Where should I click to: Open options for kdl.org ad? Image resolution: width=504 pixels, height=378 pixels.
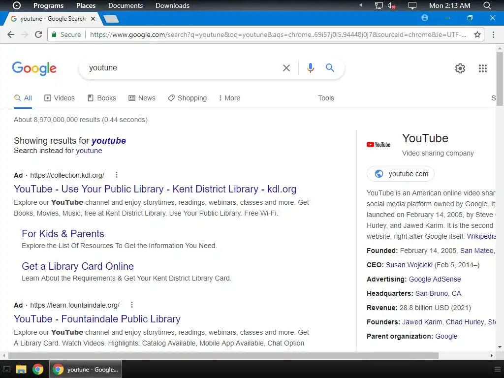[x=117, y=175]
